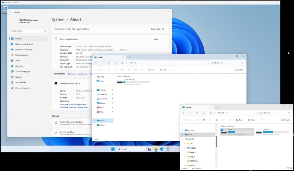The image size is (294, 171).
Task: Toggle Details pane in sandbox File Explorer
Action: pos(239,70)
